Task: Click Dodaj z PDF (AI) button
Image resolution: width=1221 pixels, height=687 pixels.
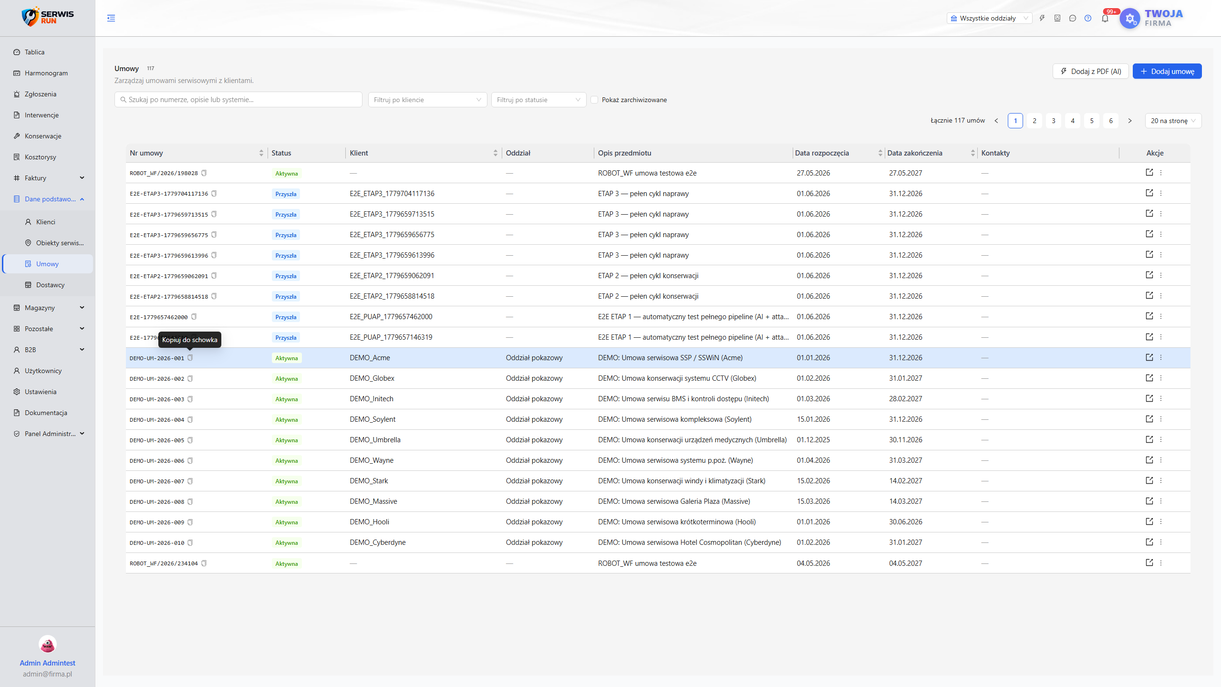Action: coord(1090,71)
